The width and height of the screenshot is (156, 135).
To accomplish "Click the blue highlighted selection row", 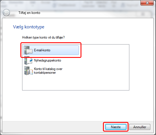I will (51, 50).
